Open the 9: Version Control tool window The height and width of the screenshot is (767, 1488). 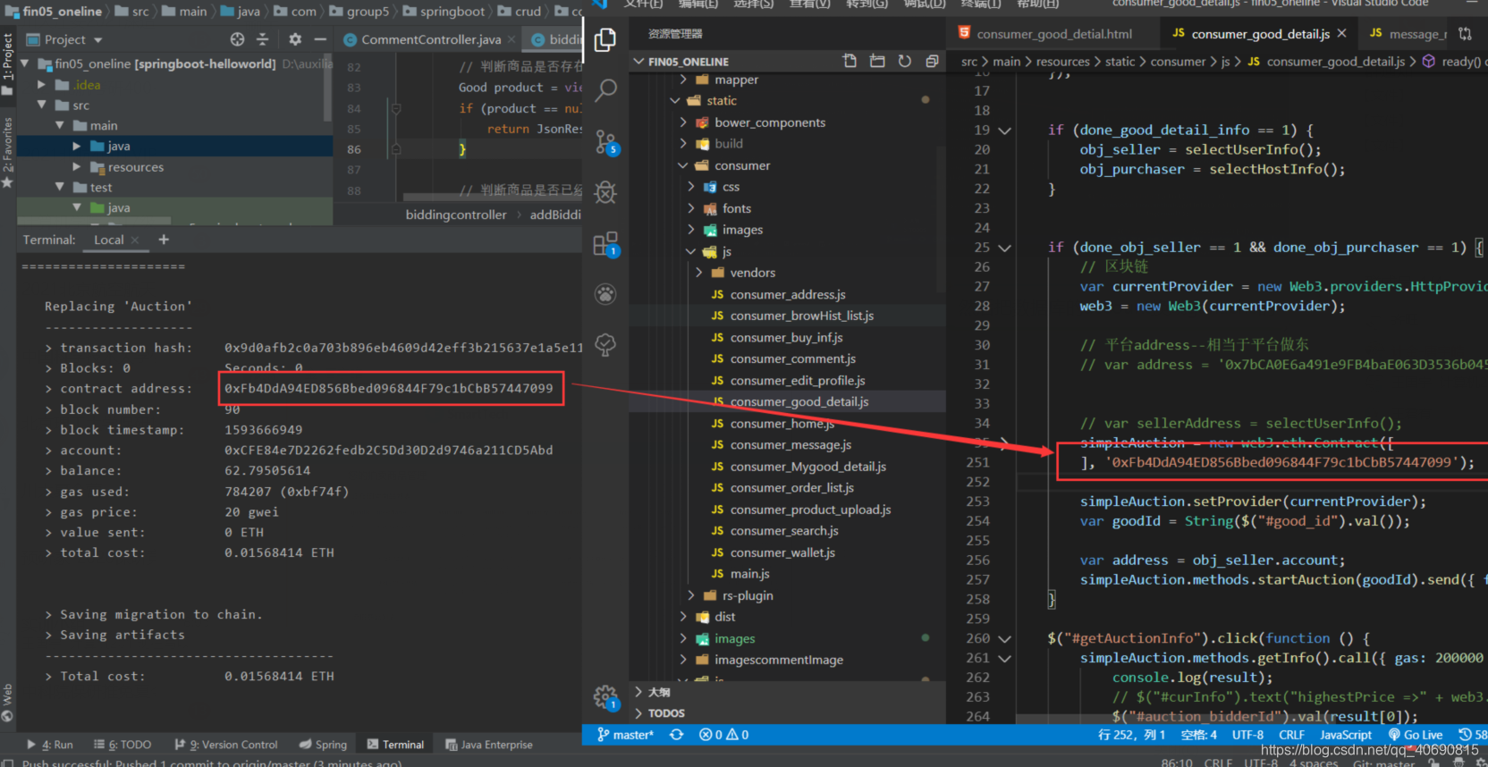[x=226, y=745]
